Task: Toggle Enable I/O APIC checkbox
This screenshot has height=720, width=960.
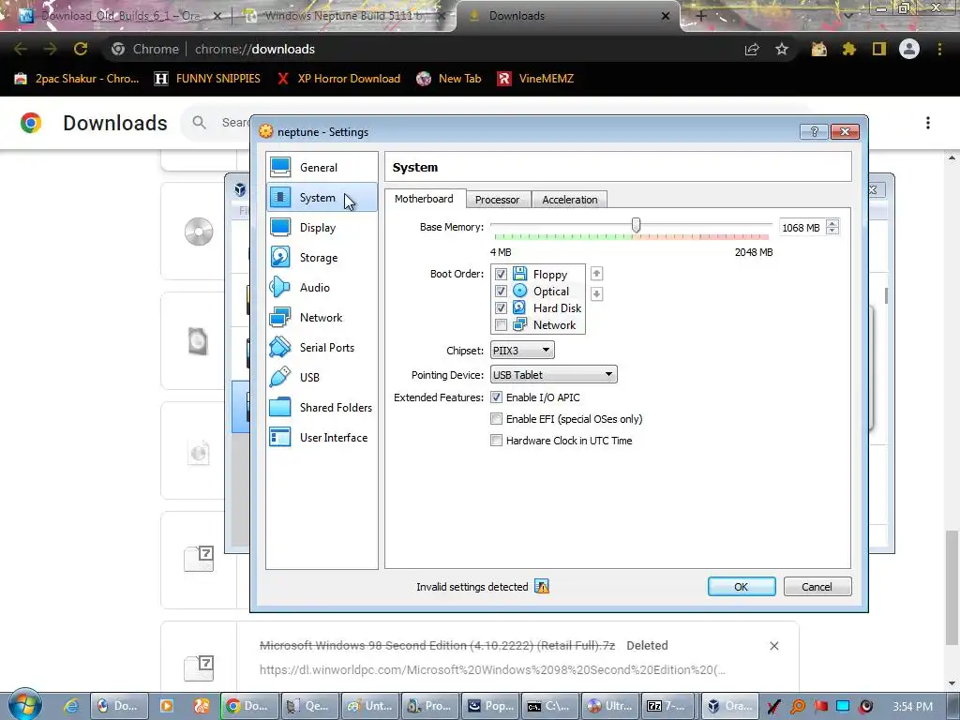Action: (x=497, y=397)
